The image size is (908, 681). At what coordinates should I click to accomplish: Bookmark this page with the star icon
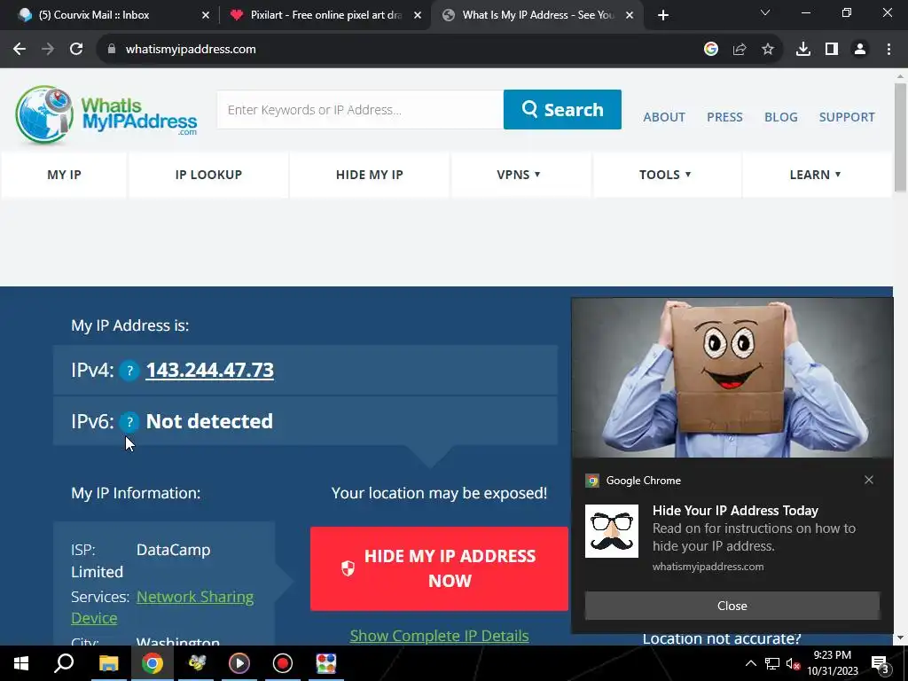(x=768, y=50)
